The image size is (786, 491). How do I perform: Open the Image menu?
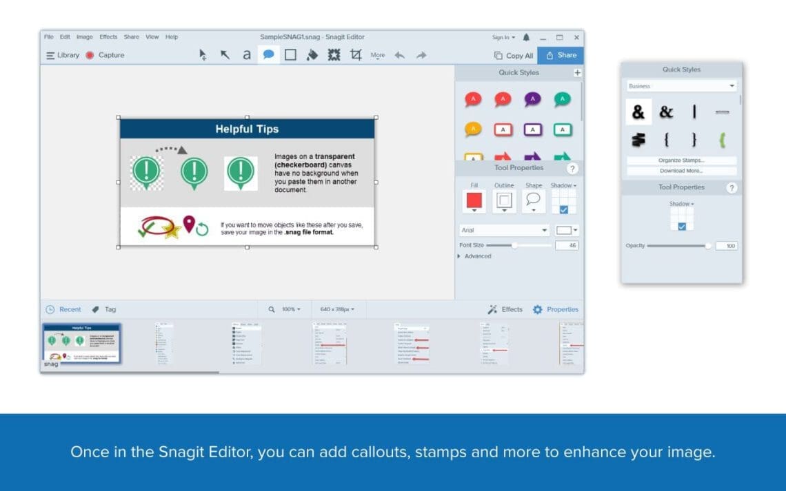tap(84, 37)
